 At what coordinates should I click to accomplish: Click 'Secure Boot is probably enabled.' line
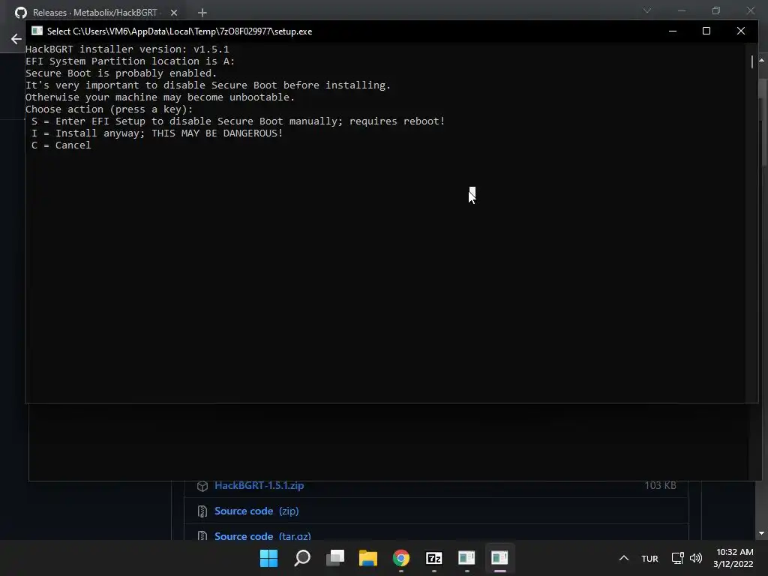coord(121,73)
